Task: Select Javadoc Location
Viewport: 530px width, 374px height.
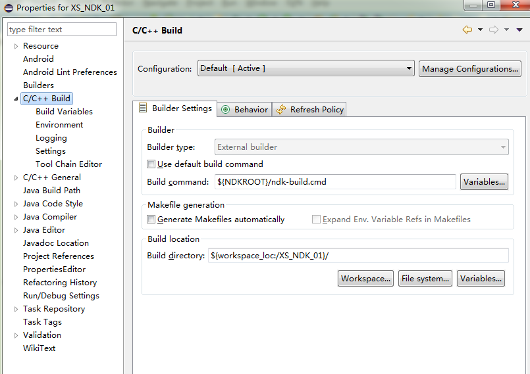Action: [x=56, y=243]
